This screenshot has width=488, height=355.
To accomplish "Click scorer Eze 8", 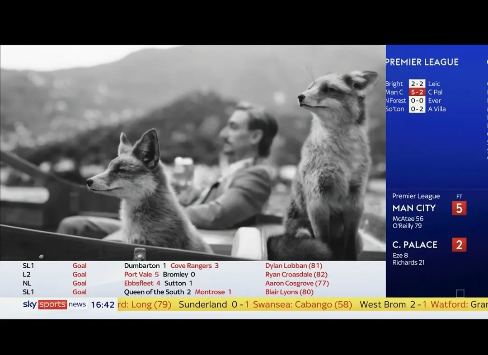I will [400, 256].
